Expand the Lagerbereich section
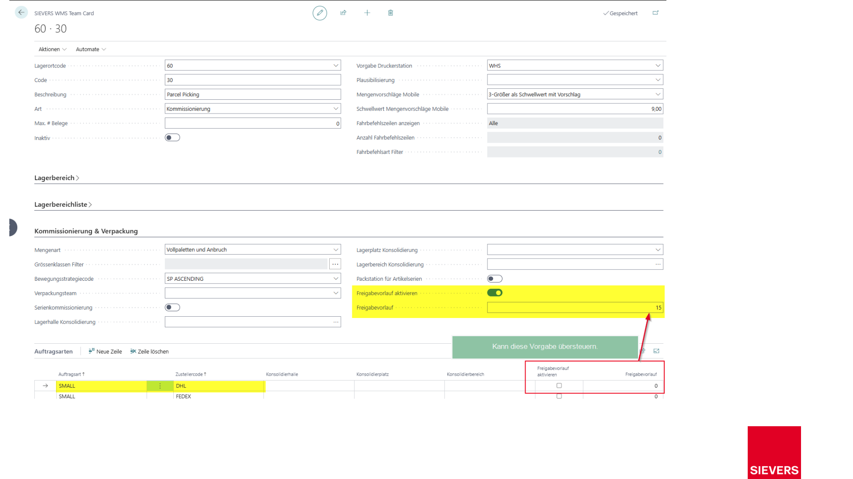Image resolution: width=853 pixels, height=479 pixels. pyautogui.click(x=57, y=178)
